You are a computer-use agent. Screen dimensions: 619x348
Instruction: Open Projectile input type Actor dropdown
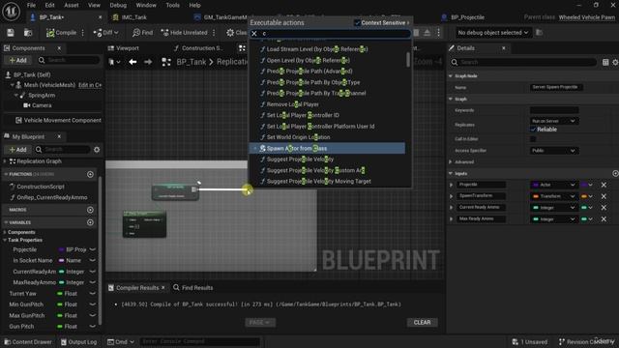point(553,185)
